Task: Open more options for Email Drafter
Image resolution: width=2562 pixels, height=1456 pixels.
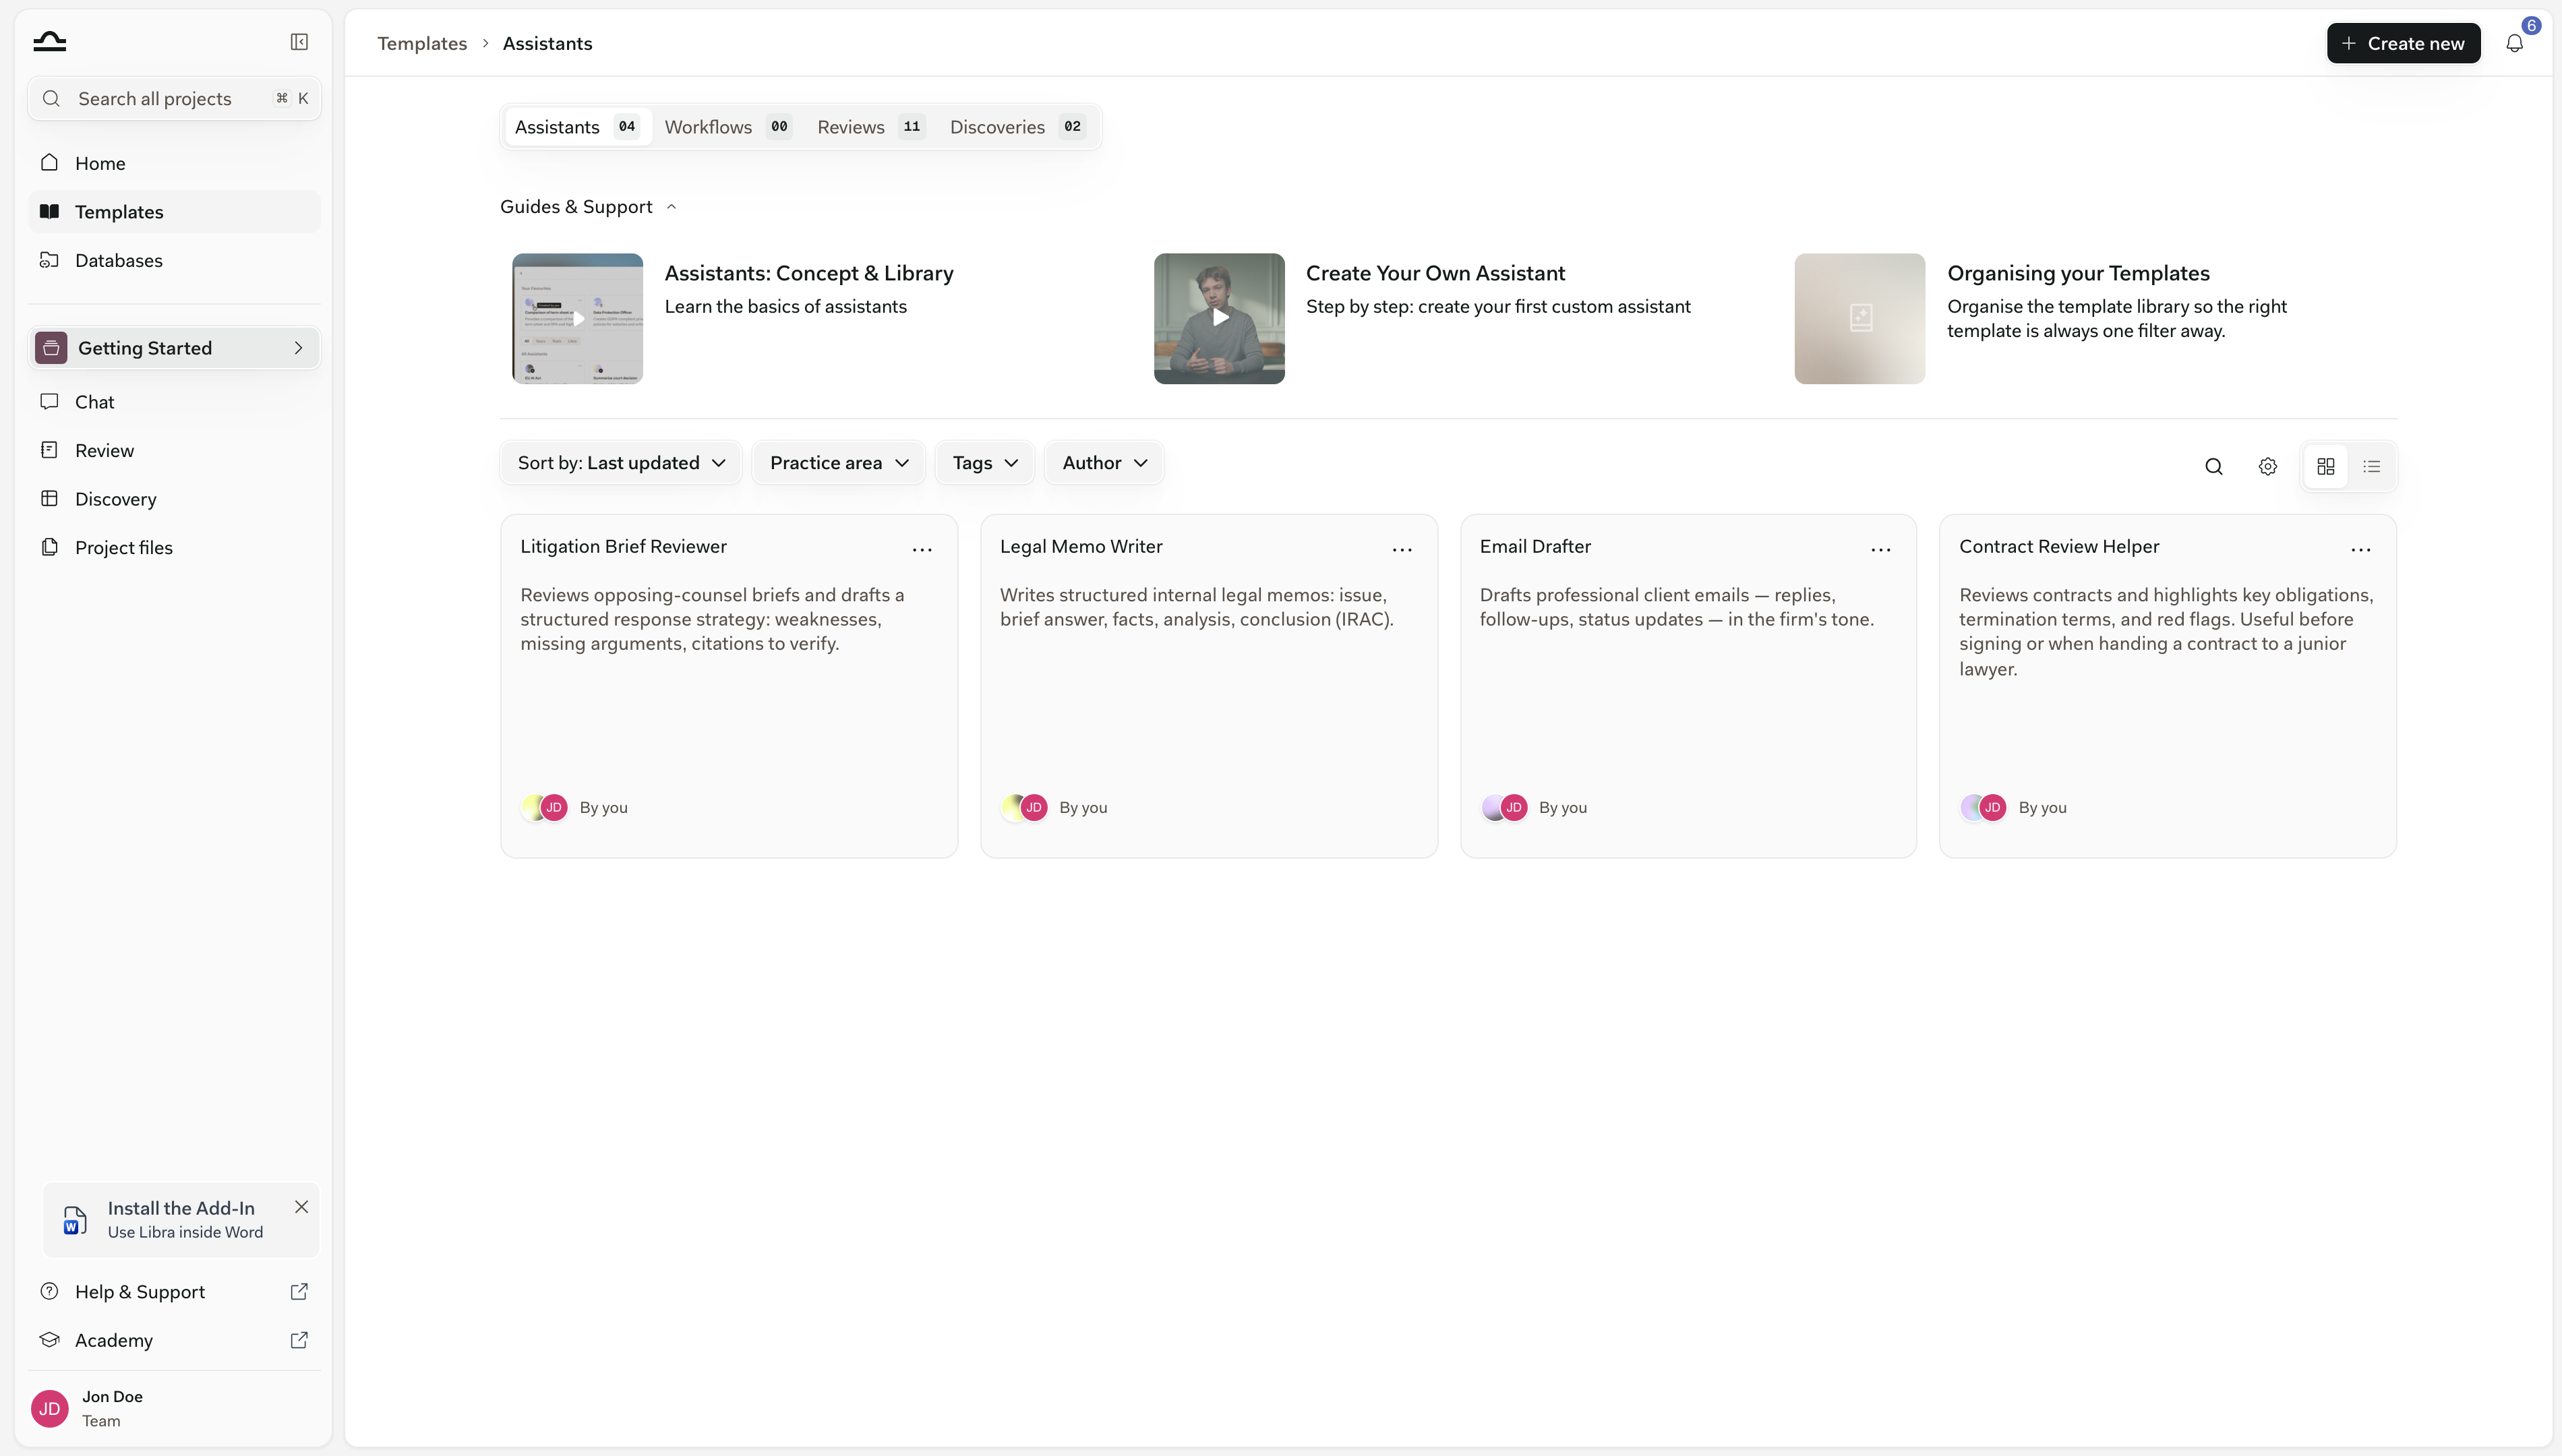Action: [x=1881, y=549]
